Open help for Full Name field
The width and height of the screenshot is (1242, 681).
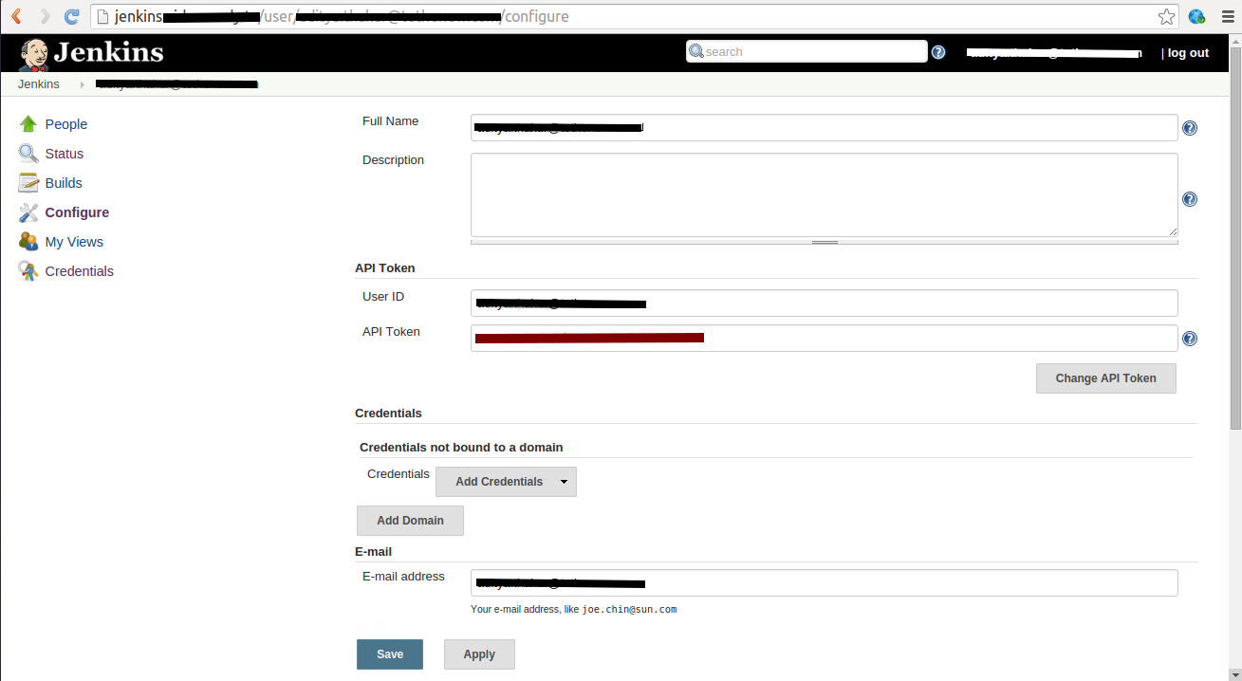pyautogui.click(x=1190, y=128)
